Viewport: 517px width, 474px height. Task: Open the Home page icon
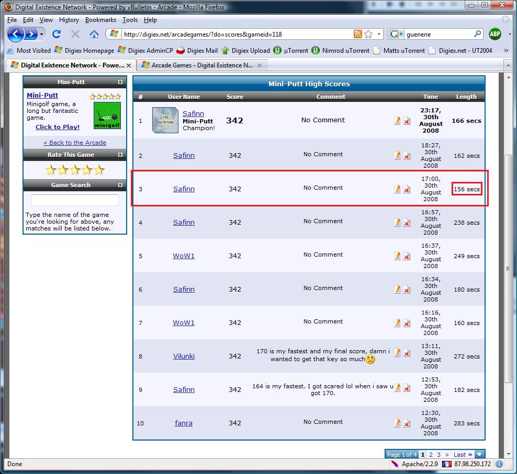[x=94, y=34]
